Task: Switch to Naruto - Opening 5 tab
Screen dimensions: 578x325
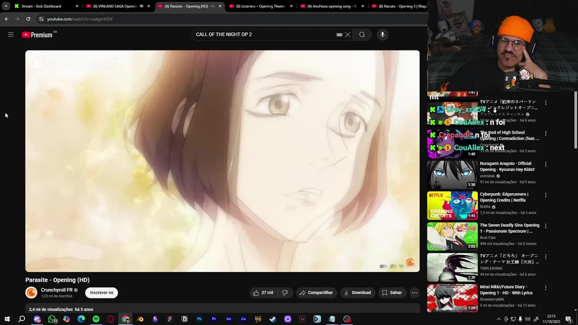Action: click(399, 6)
